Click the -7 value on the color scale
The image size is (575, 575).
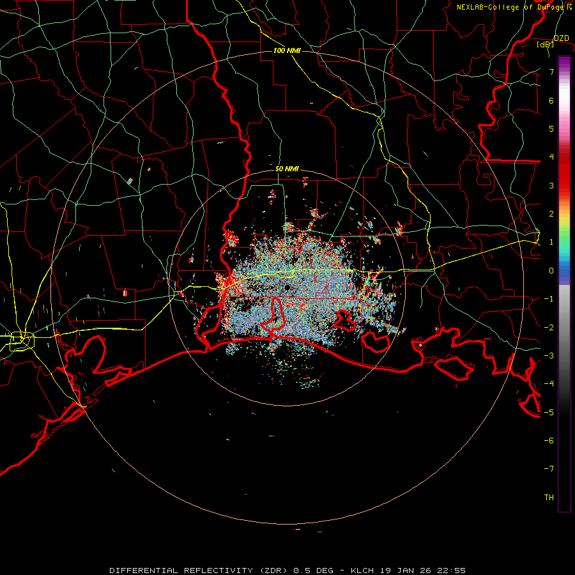(x=549, y=469)
